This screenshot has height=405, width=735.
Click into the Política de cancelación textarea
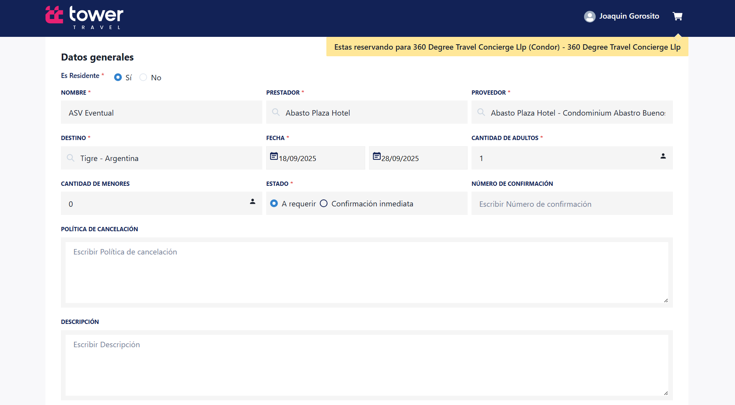tap(366, 272)
